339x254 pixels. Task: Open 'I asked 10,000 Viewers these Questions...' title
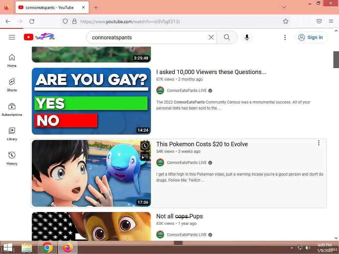pos(211,72)
